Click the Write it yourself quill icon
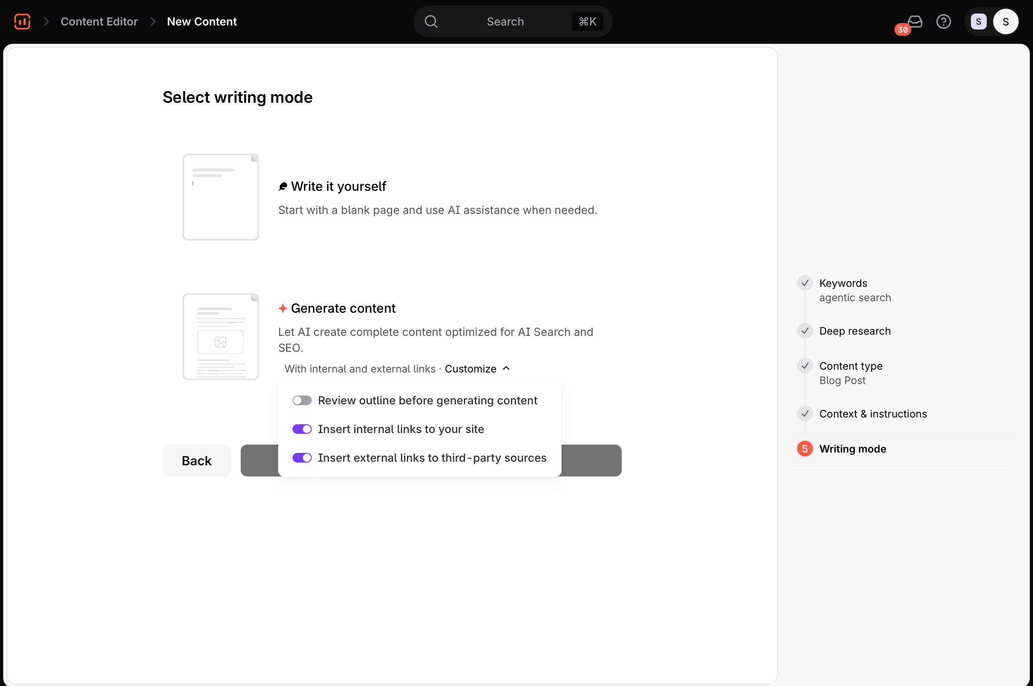The height and width of the screenshot is (686, 1033). 283,187
